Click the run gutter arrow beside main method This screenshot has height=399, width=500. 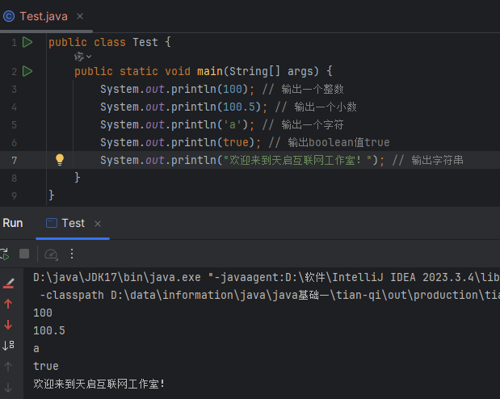click(x=27, y=71)
